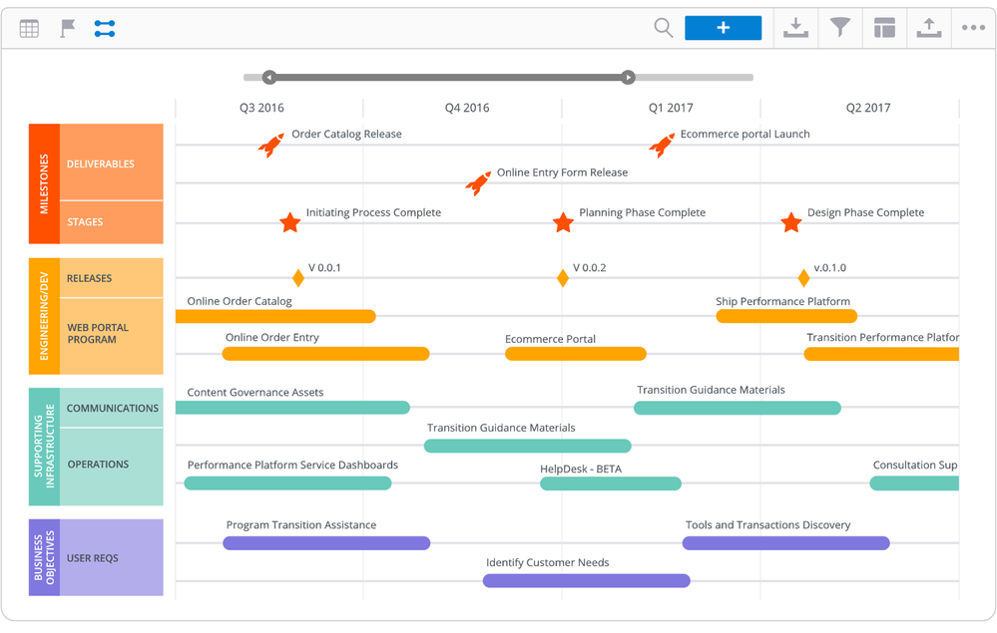This screenshot has width=997, height=633.
Task: Open the filter options
Action: click(x=839, y=28)
